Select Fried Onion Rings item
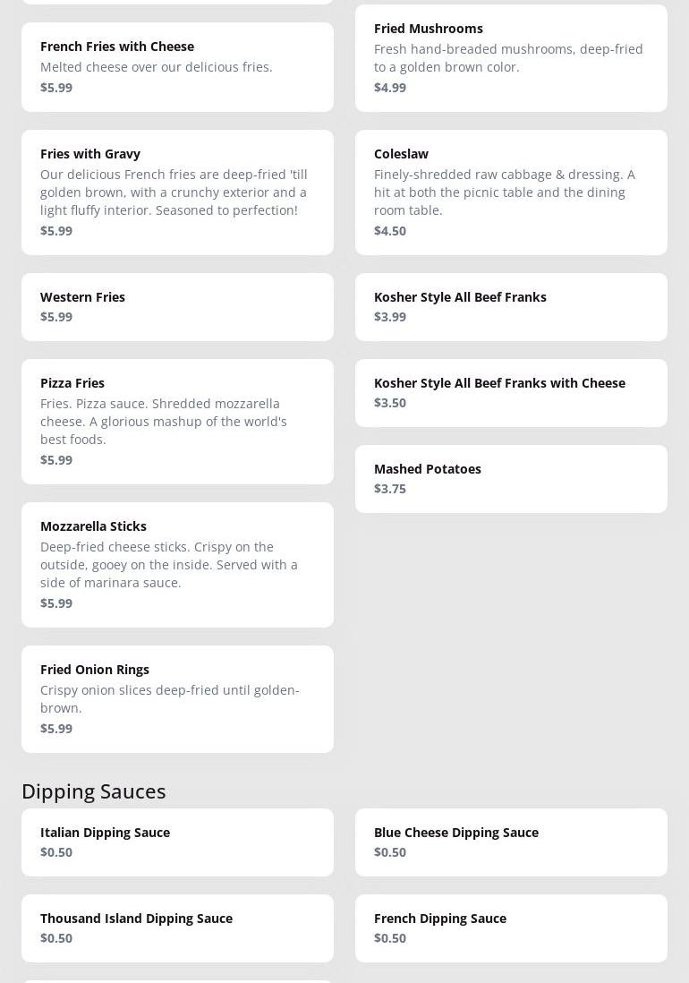Image resolution: width=689 pixels, height=983 pixels. (177, 699)
